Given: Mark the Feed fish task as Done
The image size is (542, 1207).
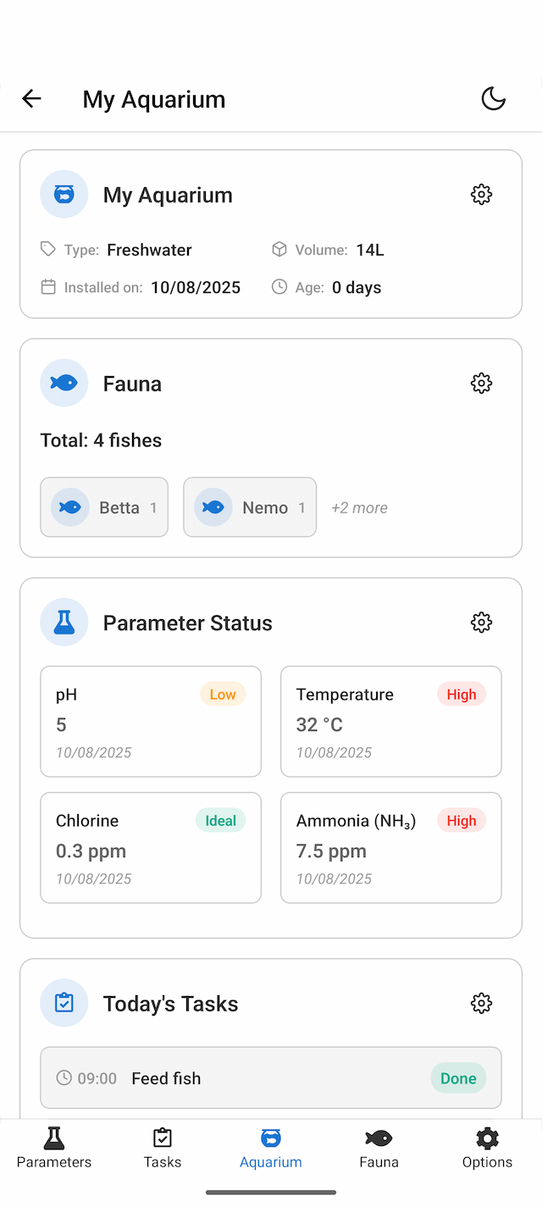Looking at the screenshot, I should point(457,1077).
